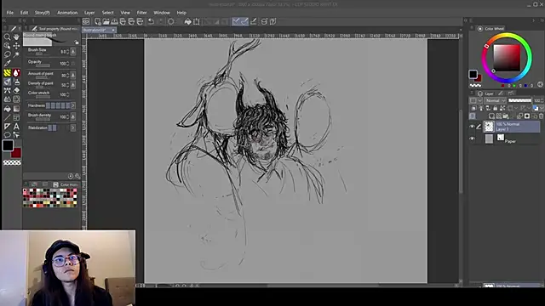Select the Fill bucket tool
545x306 pixels.
pyautogui.click(x=7, y=109)
